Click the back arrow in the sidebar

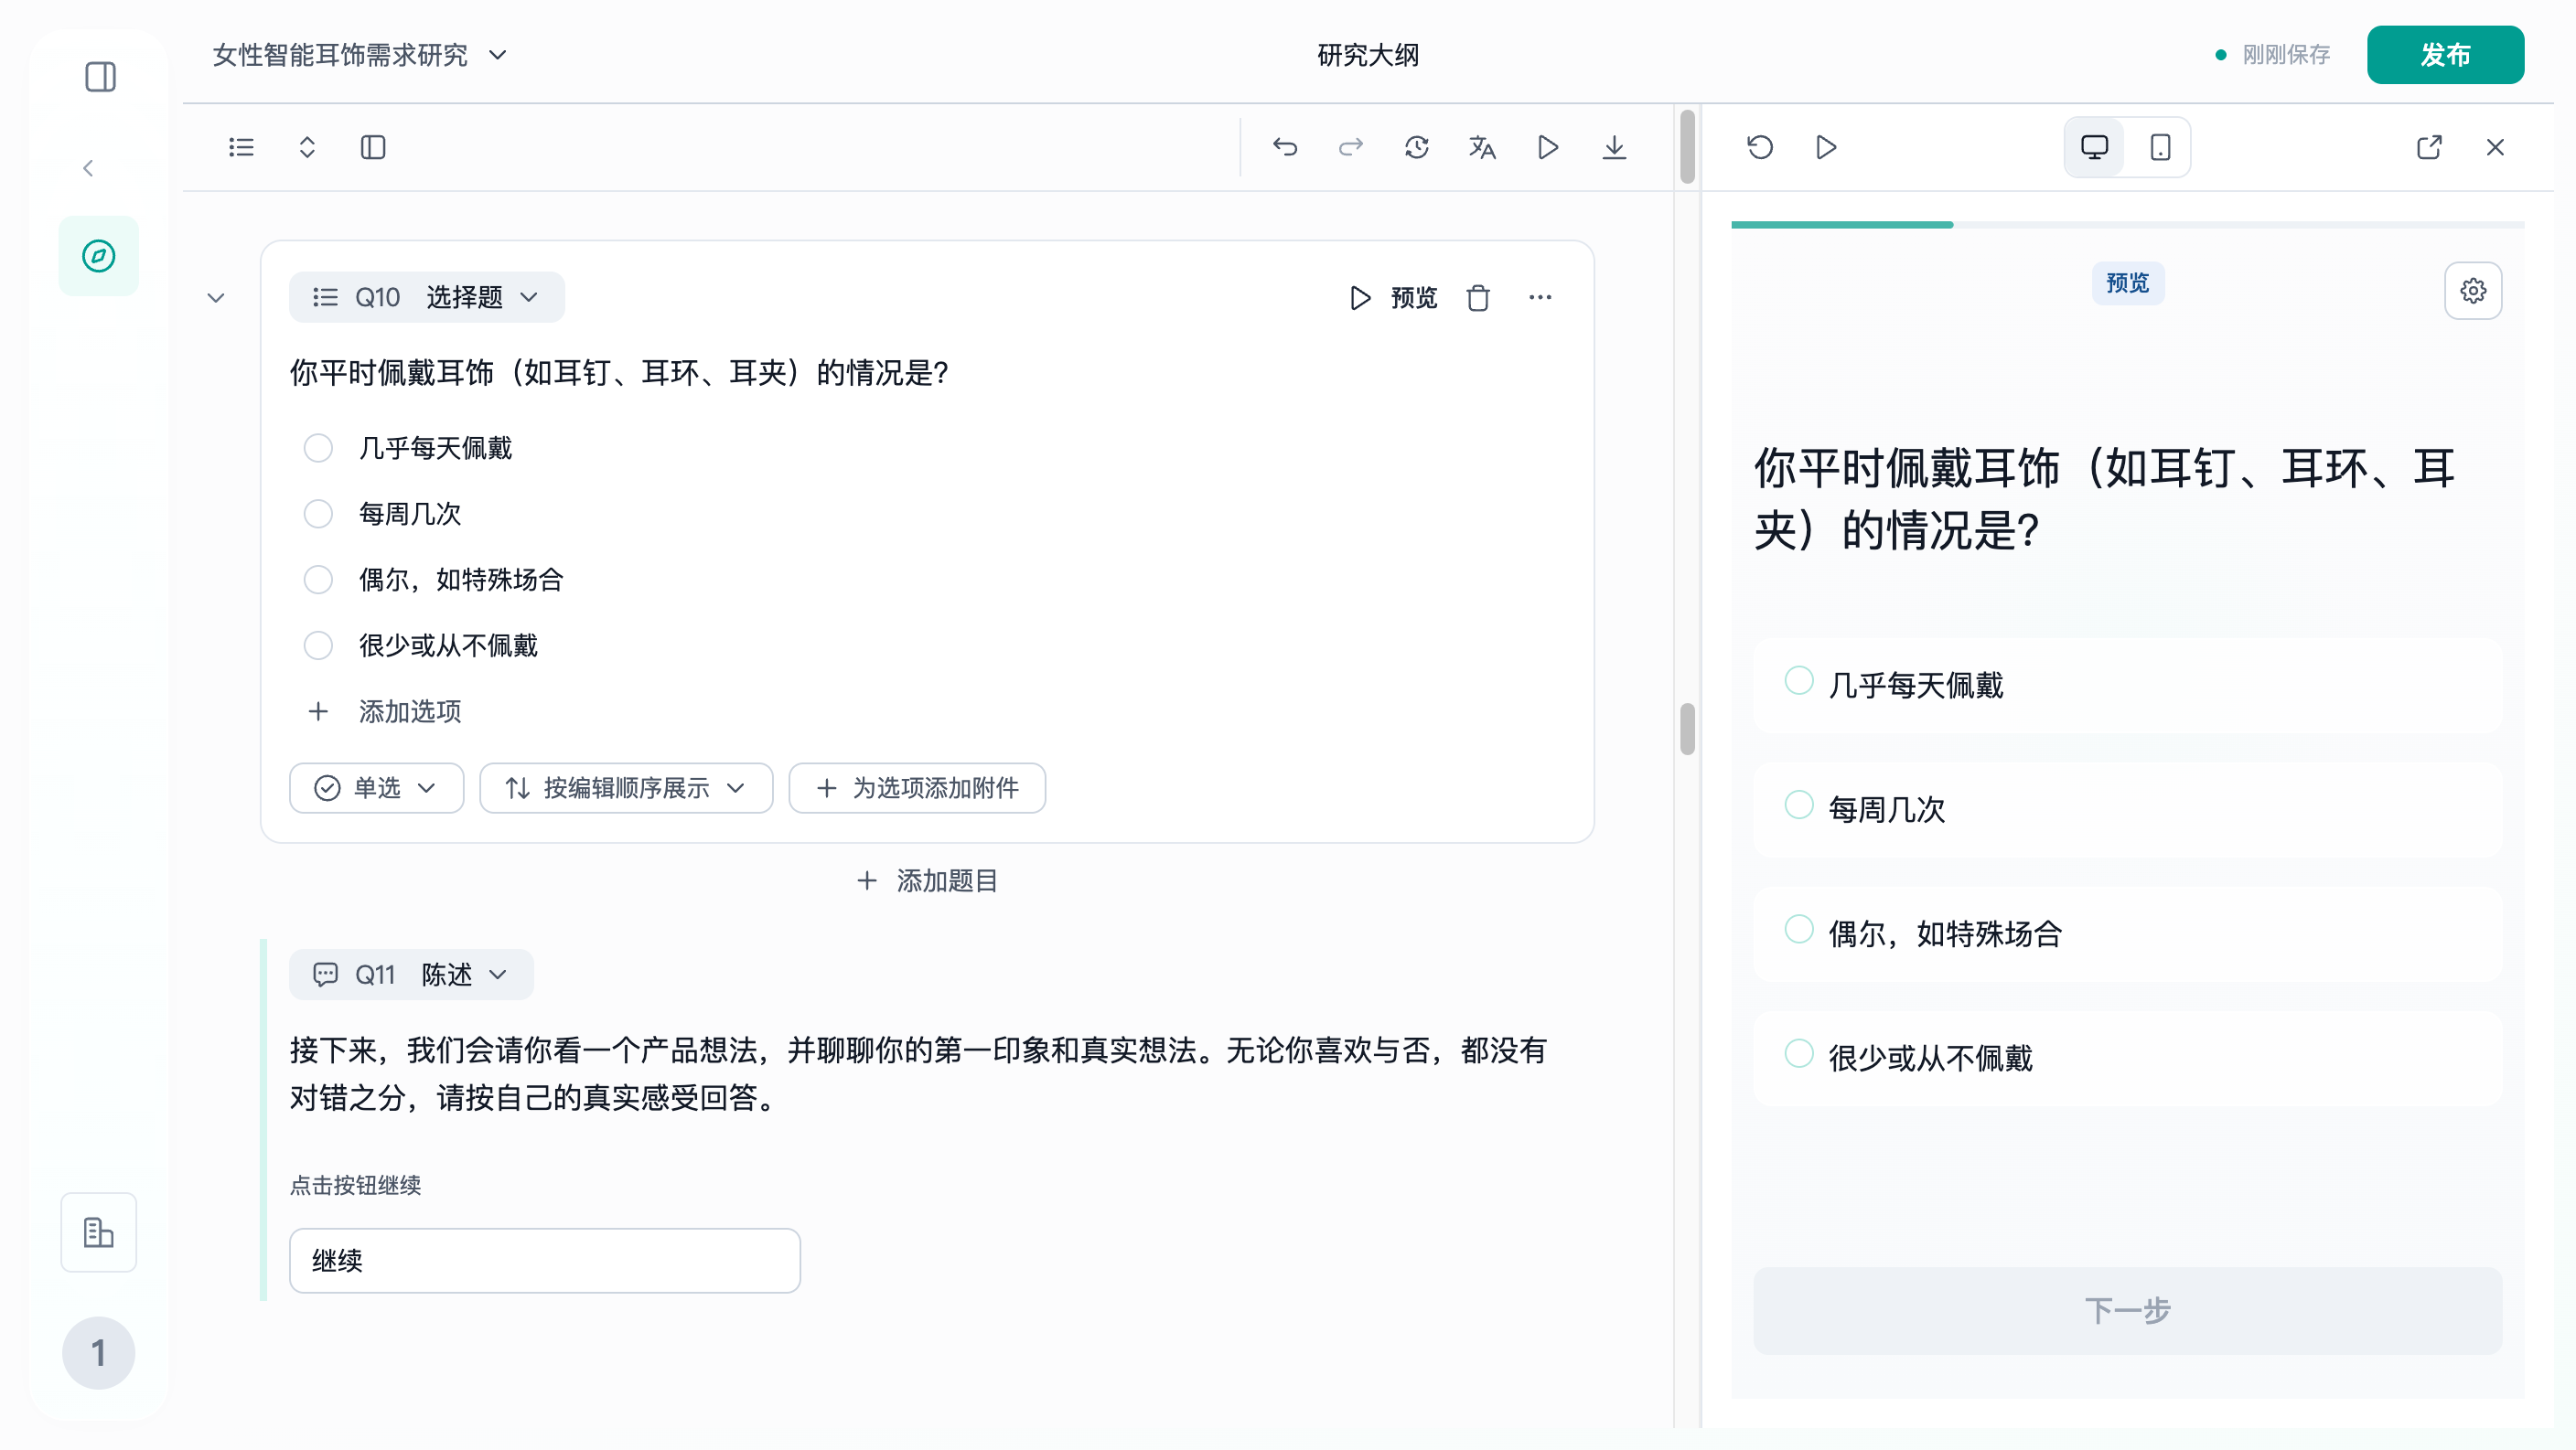click(88, 168)
